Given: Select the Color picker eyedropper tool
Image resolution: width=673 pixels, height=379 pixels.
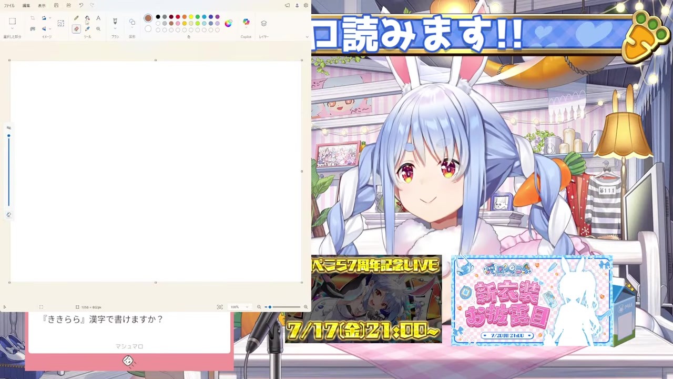Looking at the screenshot, I should coord(87,29).
